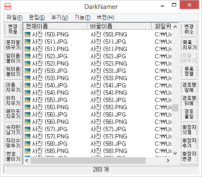Screen dimensions: 202x177
Task: Maximize the DarkNamer window
Action: (174, 5)
